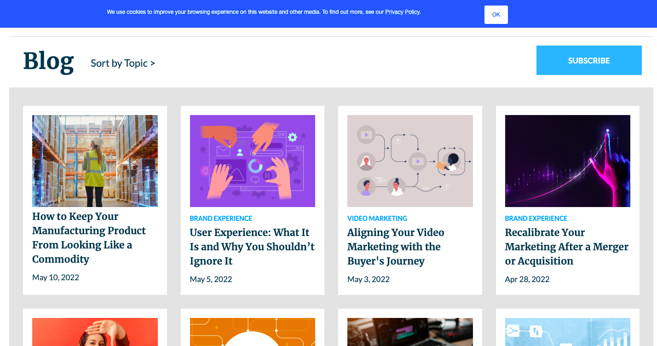Read 'How to Keep Your Manufacturing Product' article
The image size is (657, 346).
click(89, 238)
